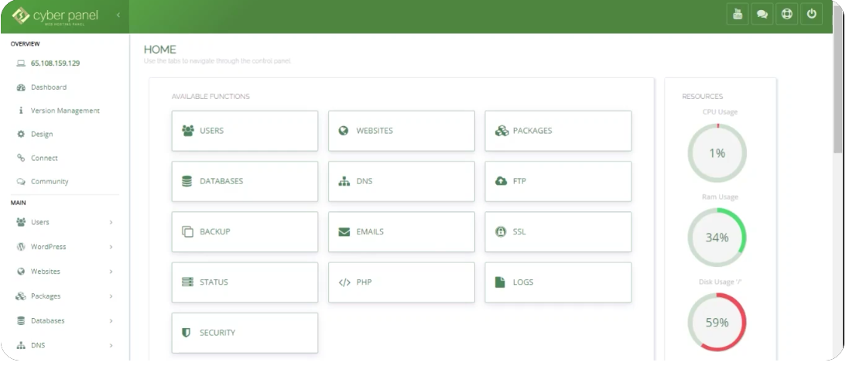The height and width of the screenshot is (376, 849).
Task: Click the Dashboard gauge icon
Action: click(21, 87)
